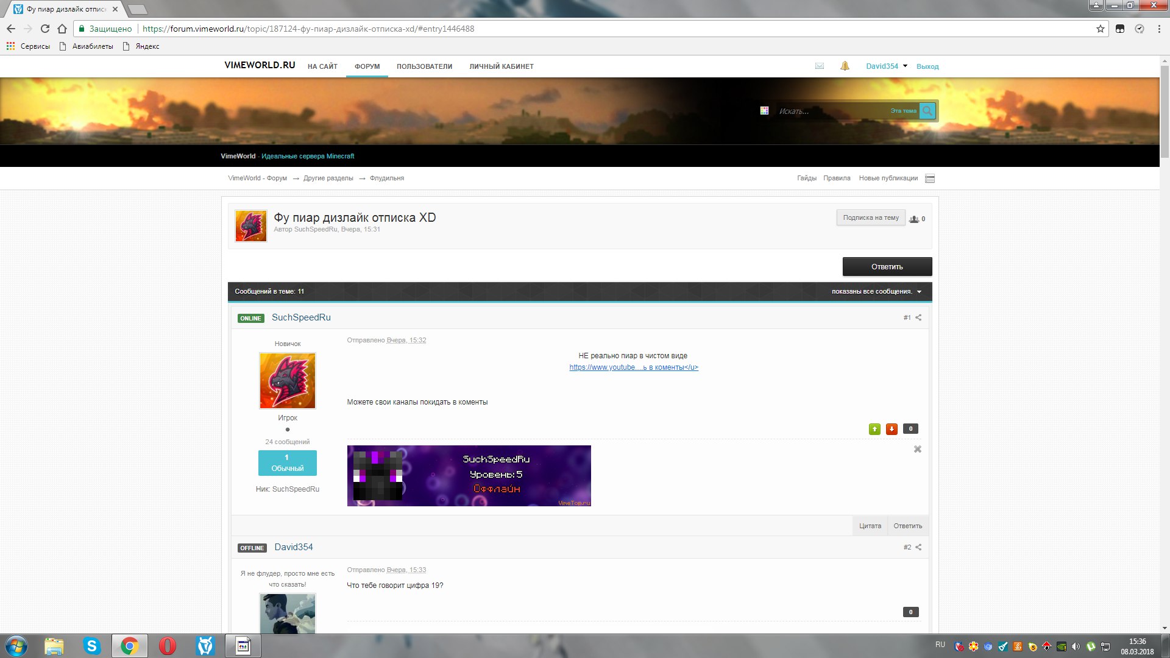The width and height of the screenshot is (1170, 658).
Task: Open the 'Эта тема' search scope selector
Action: pyautogui.click(x=903, y=111)
